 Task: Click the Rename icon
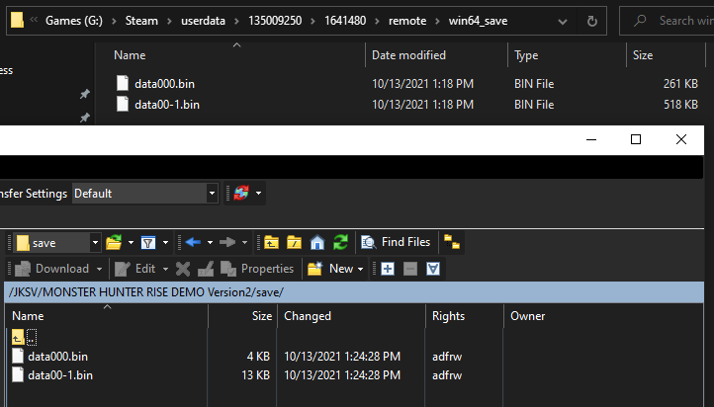[206, 269]
